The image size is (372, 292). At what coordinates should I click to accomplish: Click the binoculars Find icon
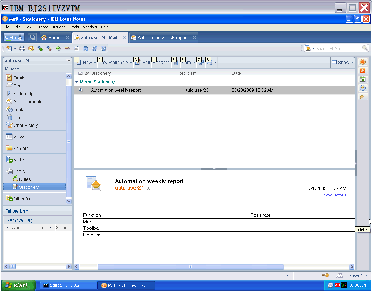point(86,48)
